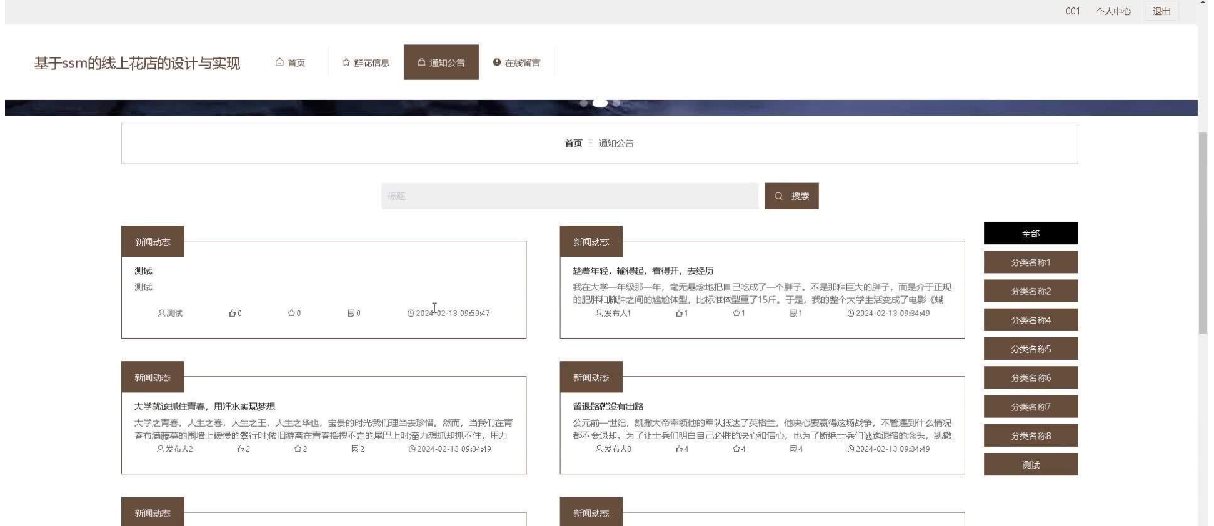Image resolution: width=1214 pixels, height=526 pixels.
Task: Focus the 标题 search input field
Action: point(569,196)
